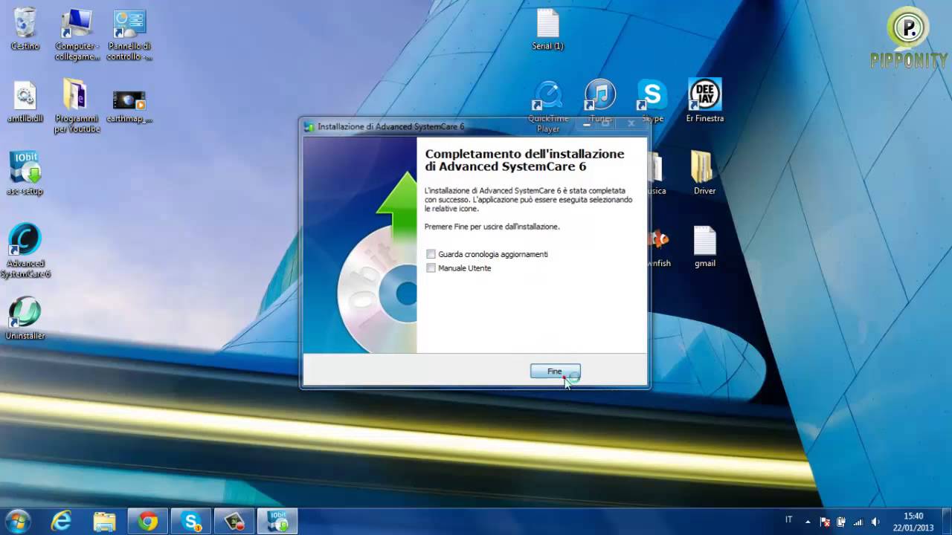The image size is (952, 535).
Task: Check the Manuale Utente option
Action: 431,268
